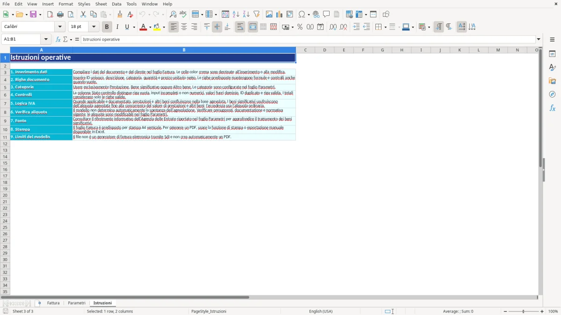Image resolution: width=561 pixels, height=315 pixels.
Task: Open the Data menu
Action: 116,4
